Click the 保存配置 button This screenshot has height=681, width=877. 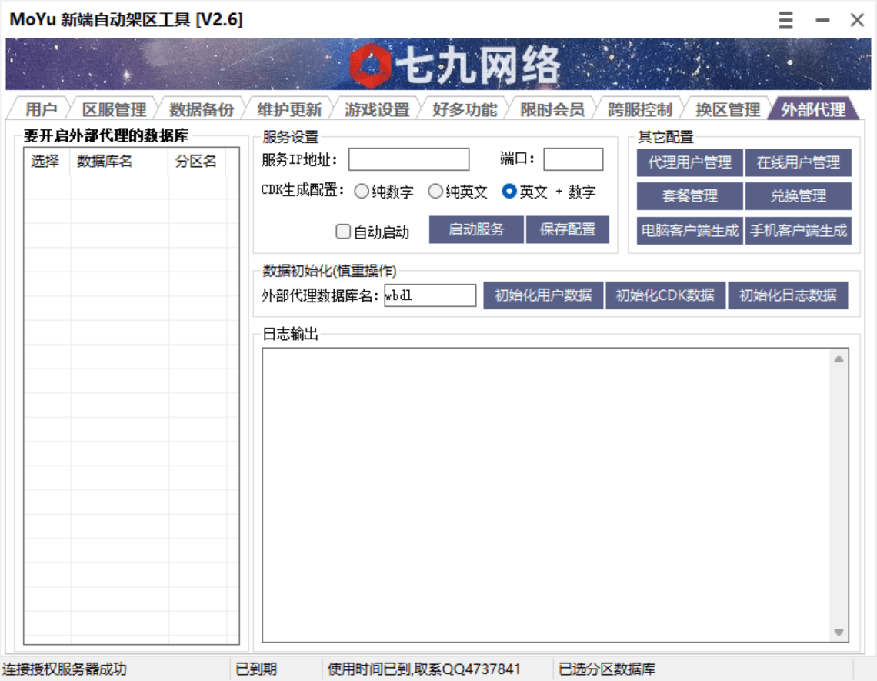[568, 229]
